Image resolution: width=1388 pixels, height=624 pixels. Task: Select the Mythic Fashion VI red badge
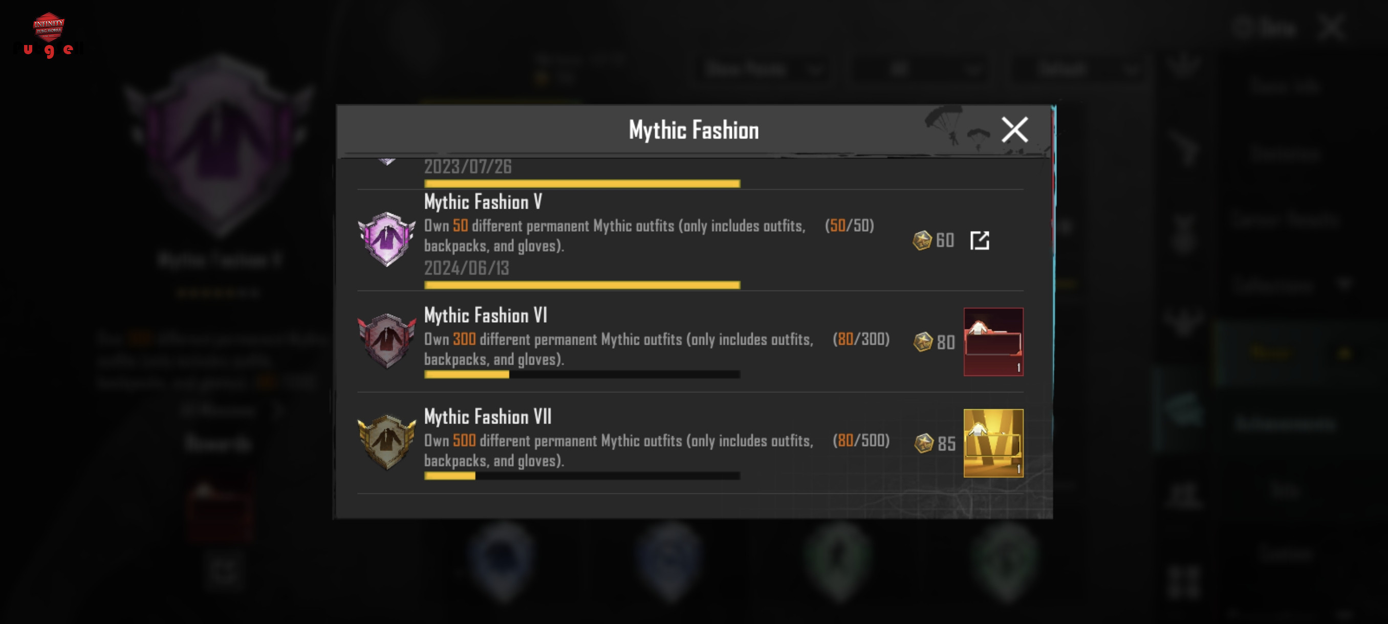click(x=387, y=341)
